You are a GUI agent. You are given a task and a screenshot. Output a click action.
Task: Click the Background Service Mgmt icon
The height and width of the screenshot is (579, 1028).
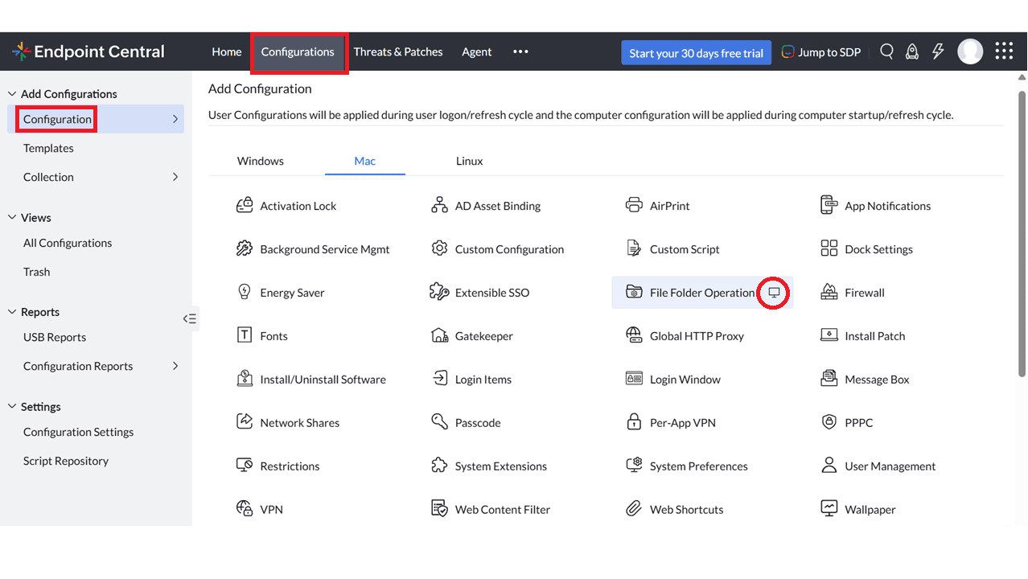tap(245, 249)
